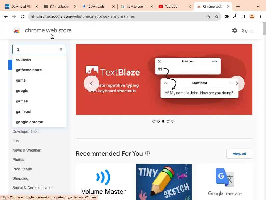Open the Photos category
The image size is (266, 200).
tap(18, 160)
